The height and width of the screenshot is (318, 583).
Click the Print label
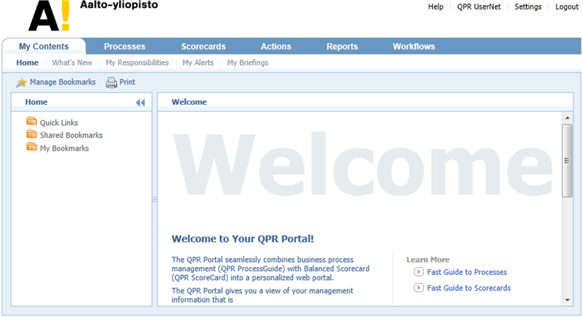tap(127, 82)
